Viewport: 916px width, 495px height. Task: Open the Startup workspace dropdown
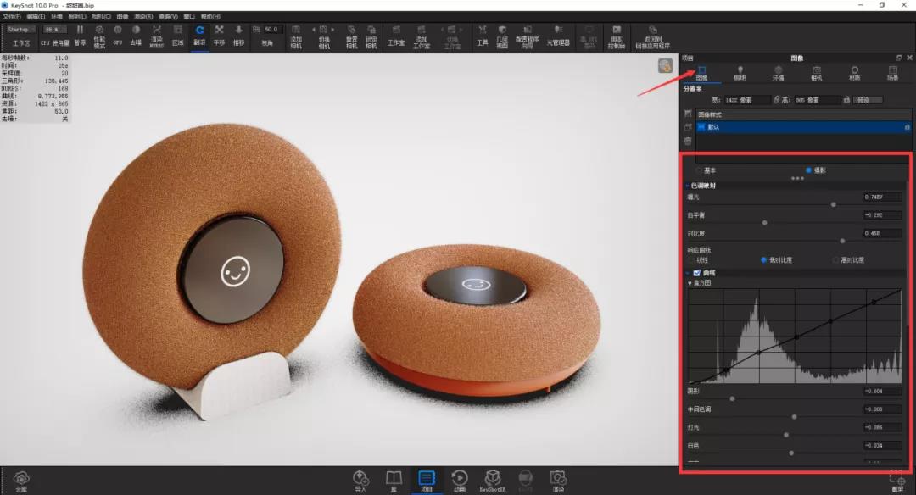pos(21,29)
